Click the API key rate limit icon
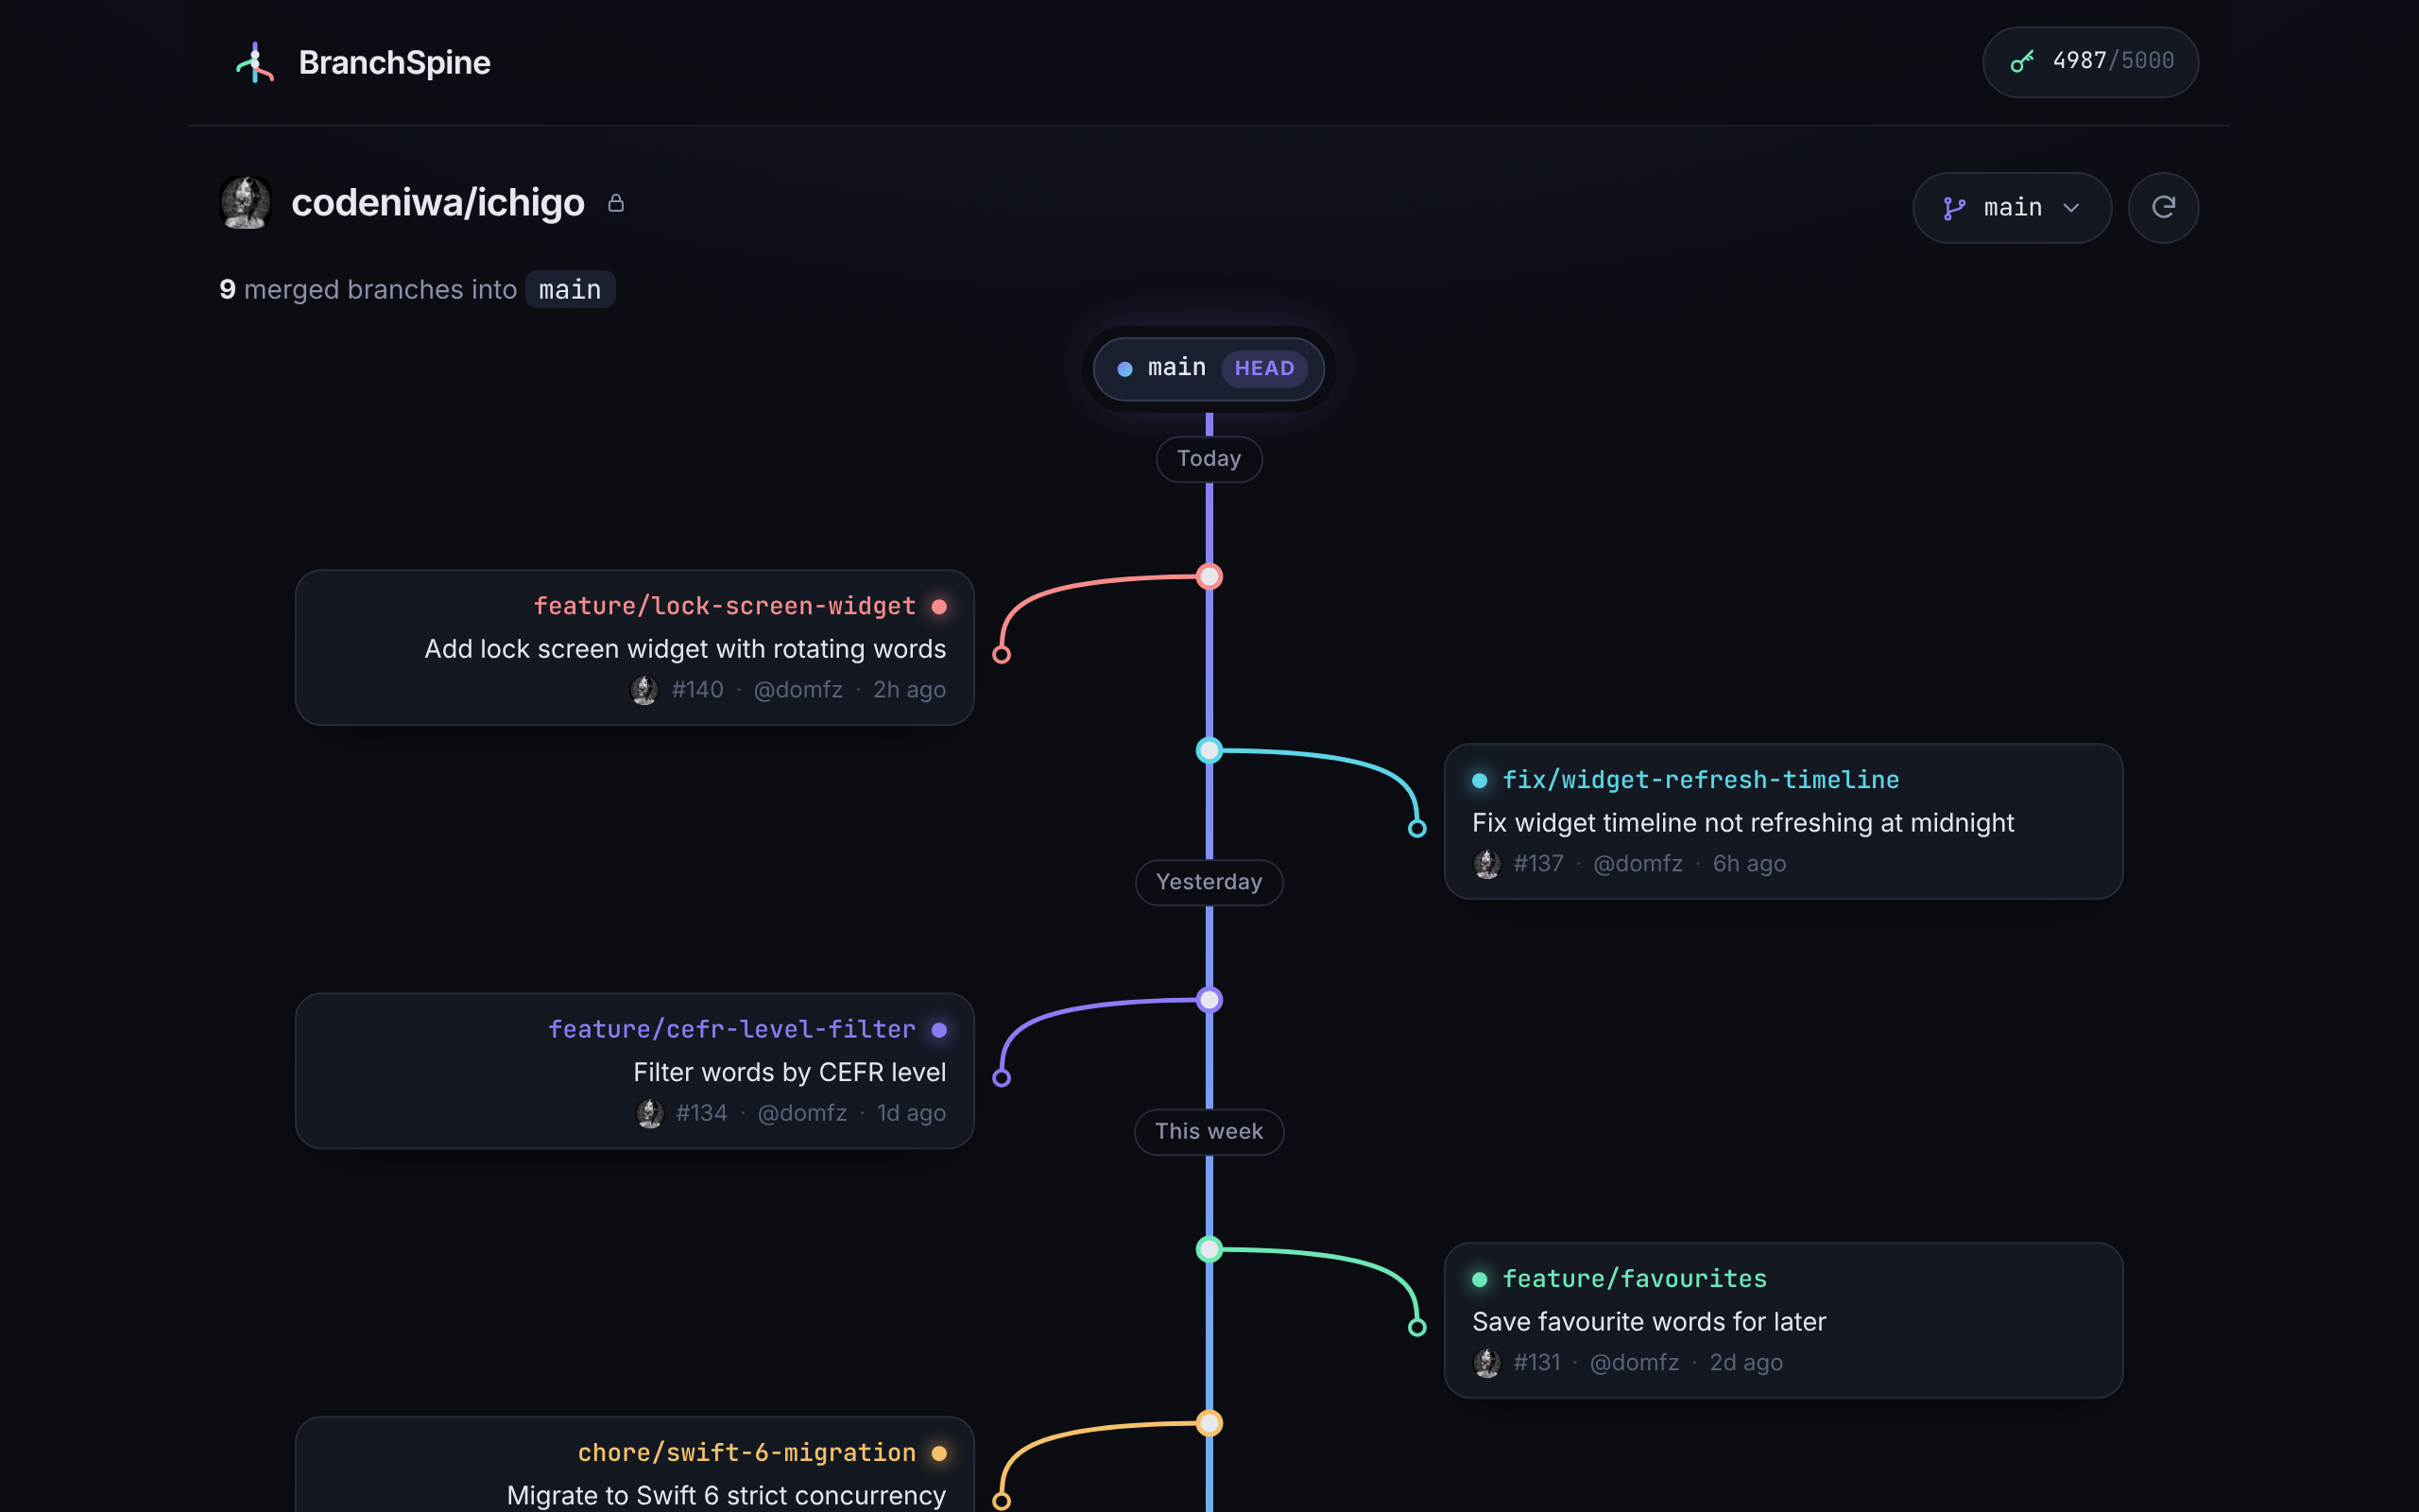The image size is (2419, 1512). coord(2022,62)
